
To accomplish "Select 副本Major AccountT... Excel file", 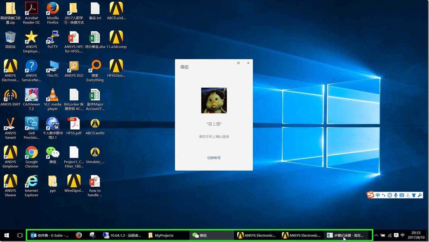I will coord(95,99).
